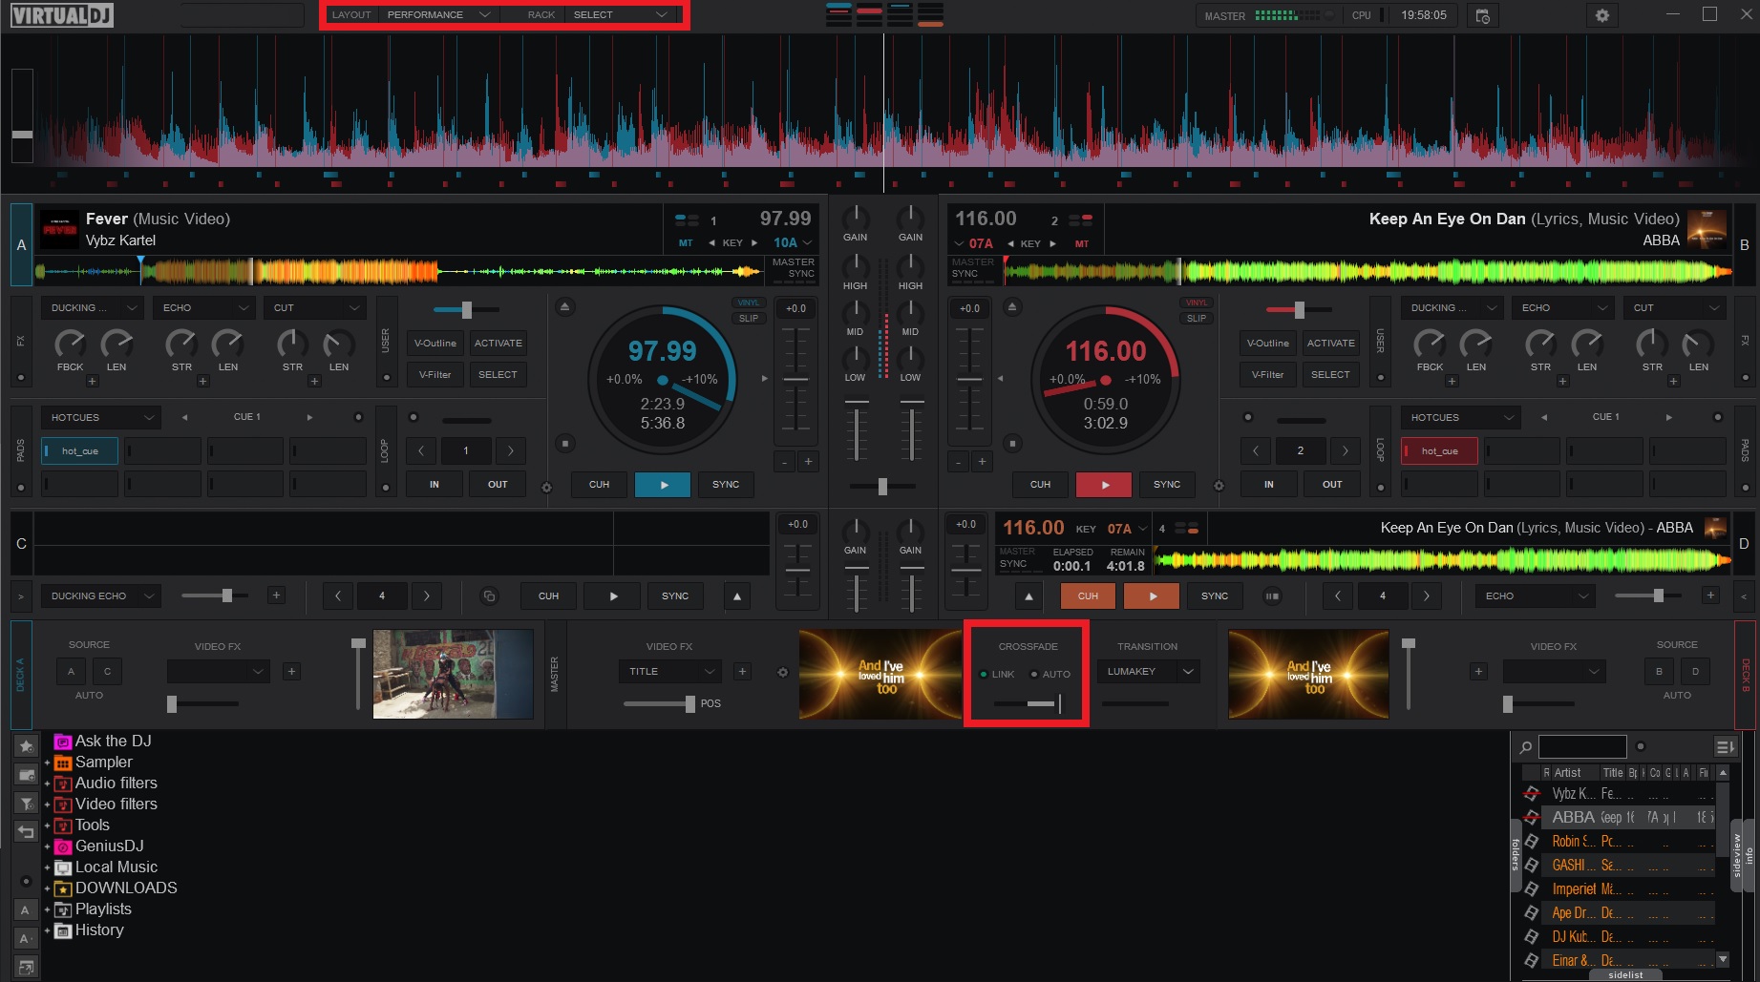1760x982 pixels.
Task: Click the pause-style icon on deck D
Action: (1271, 595)
